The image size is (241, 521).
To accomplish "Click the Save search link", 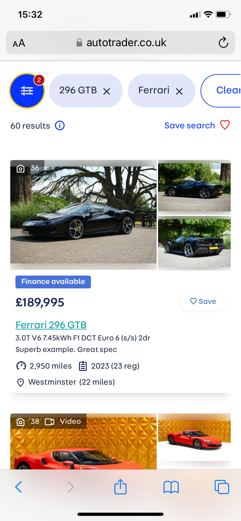I will pyautogui.click(x=190, y=125).
